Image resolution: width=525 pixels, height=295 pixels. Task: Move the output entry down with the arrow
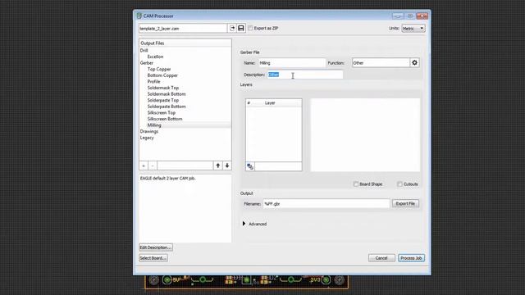click(x=227, y=166)
